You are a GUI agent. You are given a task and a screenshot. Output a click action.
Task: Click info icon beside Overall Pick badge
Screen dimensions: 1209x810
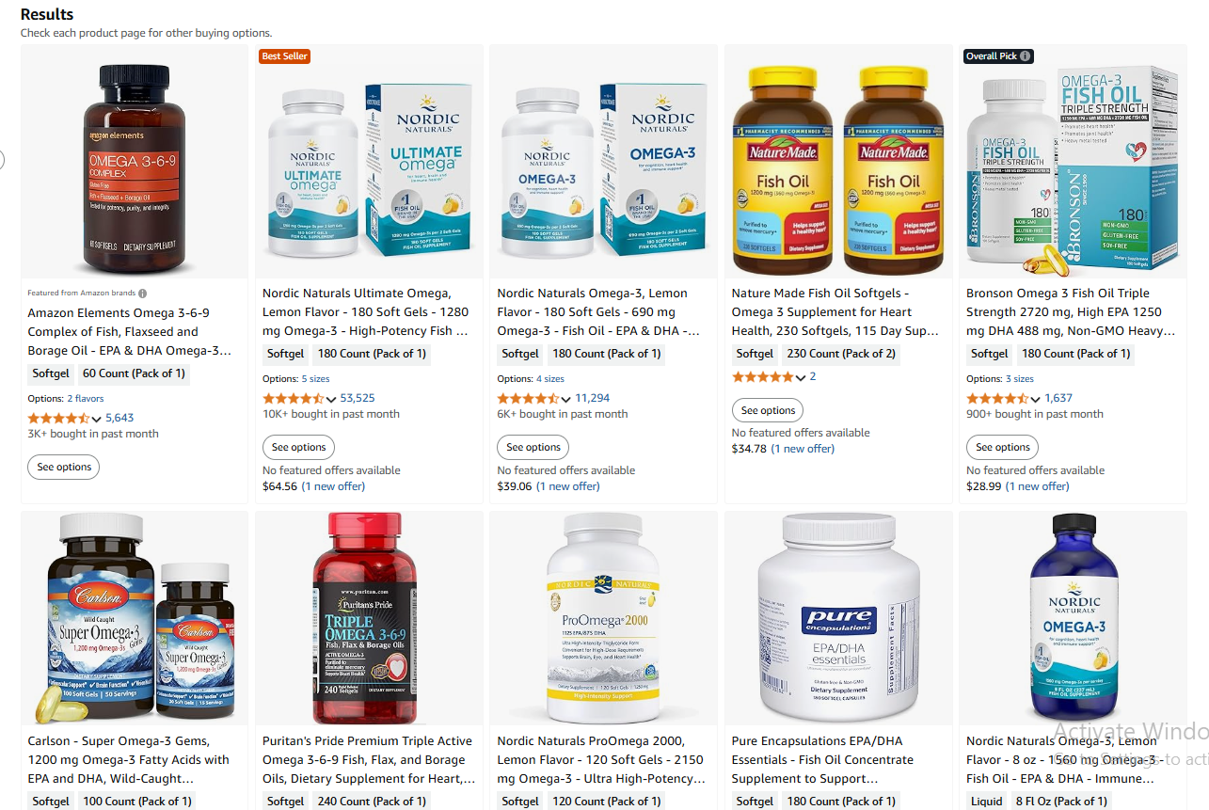pyautogui.click(x=1026, y=56)
